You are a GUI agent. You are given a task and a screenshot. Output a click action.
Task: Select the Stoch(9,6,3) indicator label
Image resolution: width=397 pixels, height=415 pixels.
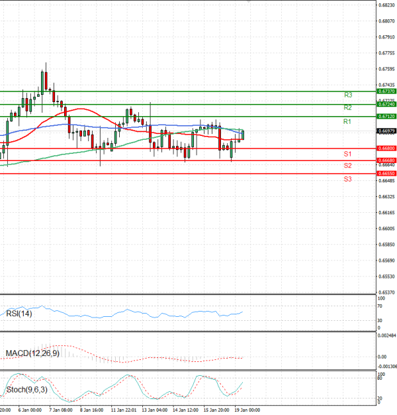click(26, 389)
